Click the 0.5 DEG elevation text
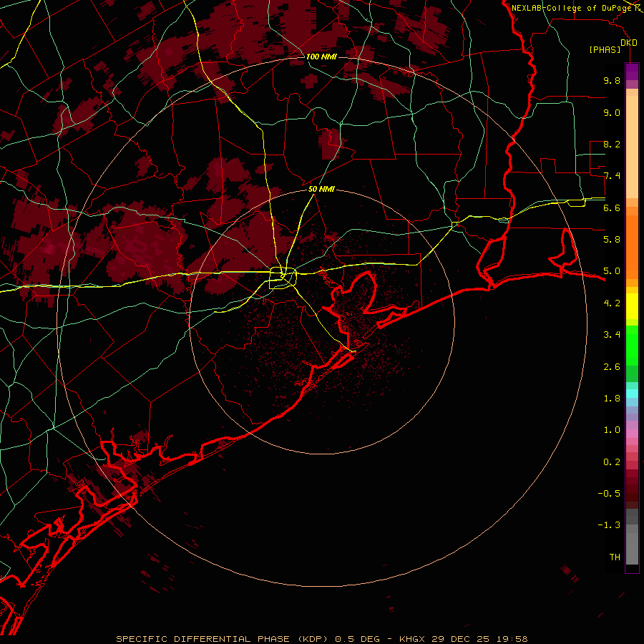644x644 pixels. [x=358, y=639]
